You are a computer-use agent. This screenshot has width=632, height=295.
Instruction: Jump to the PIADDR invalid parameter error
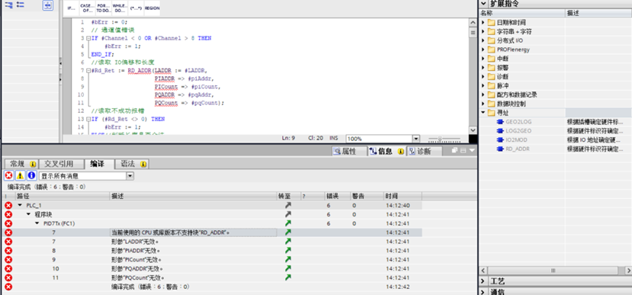[x=287, y=250]
